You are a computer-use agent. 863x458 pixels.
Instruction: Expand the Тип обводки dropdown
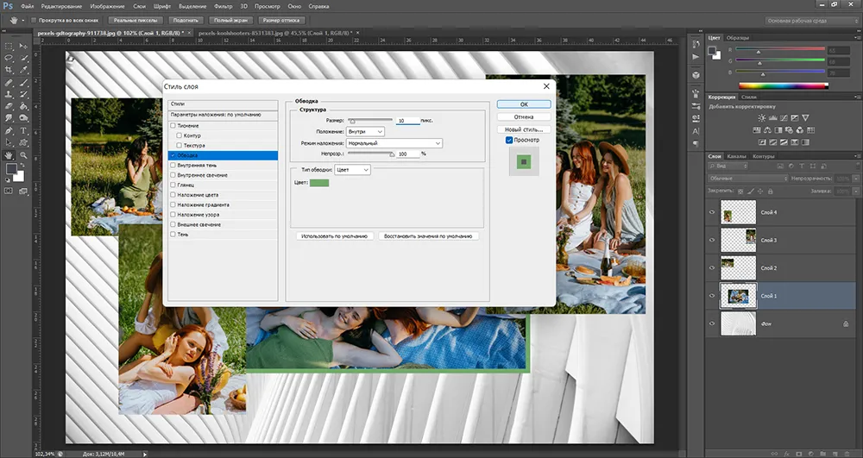pos(352,170)
